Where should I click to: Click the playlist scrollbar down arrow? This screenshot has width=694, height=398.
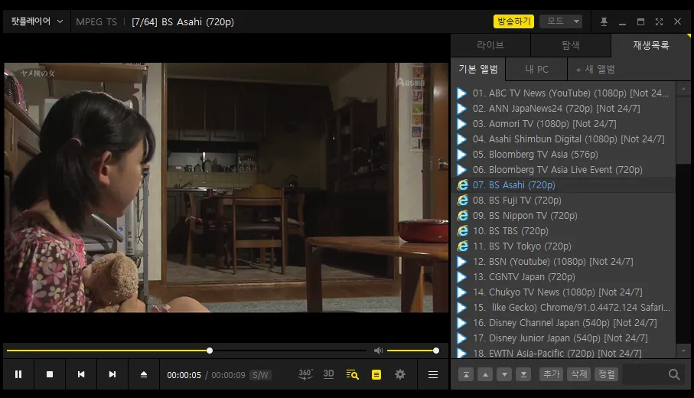click(x=683, y=351)
